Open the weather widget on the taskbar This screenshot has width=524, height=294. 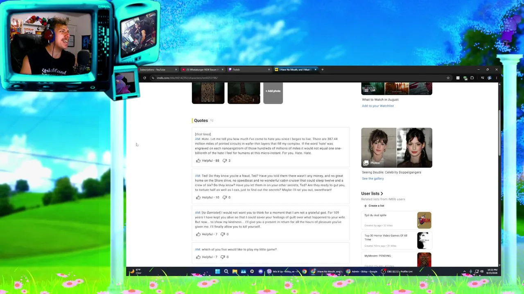coord(136,271)
